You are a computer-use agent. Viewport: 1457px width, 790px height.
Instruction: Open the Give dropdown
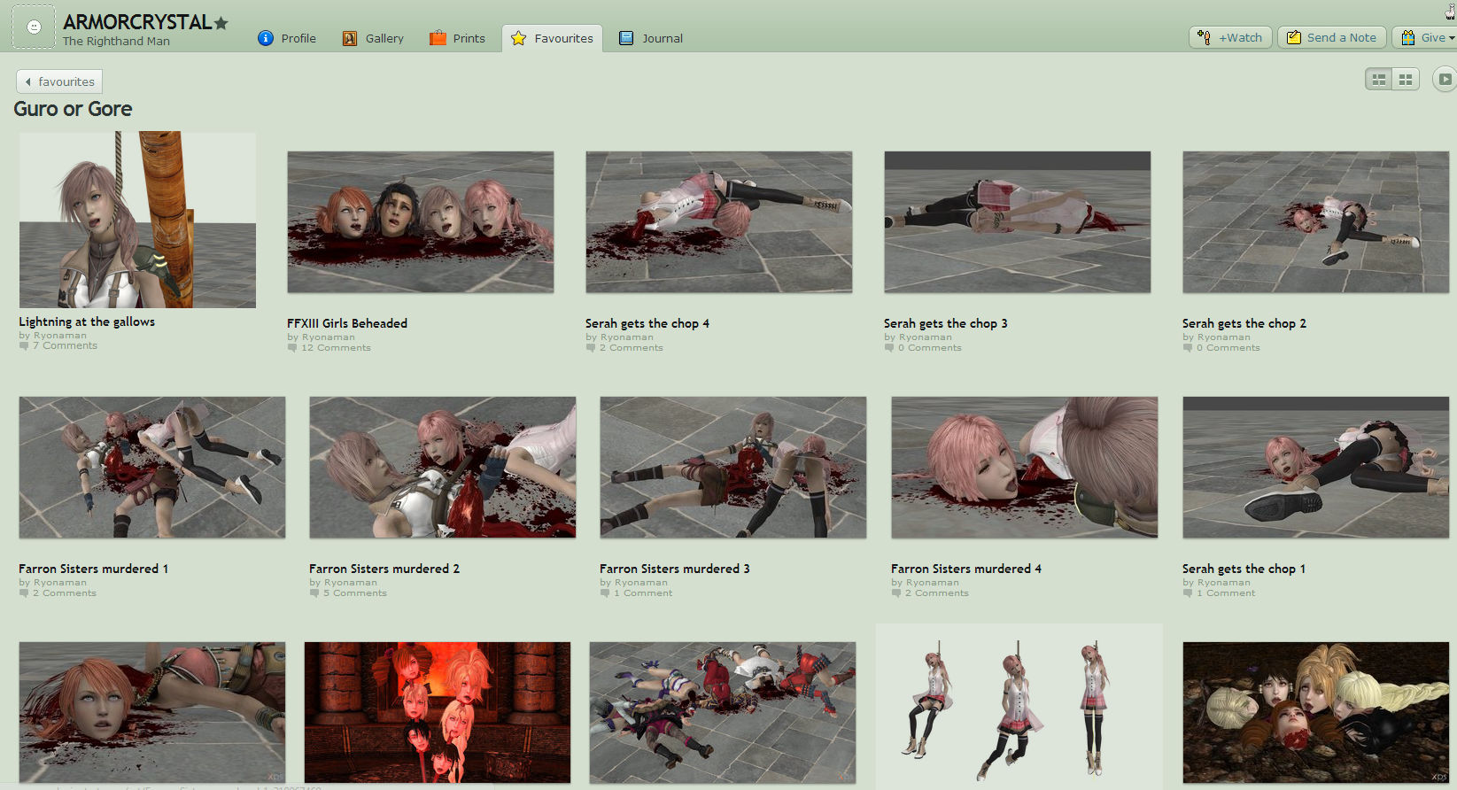pos(1425,37)
